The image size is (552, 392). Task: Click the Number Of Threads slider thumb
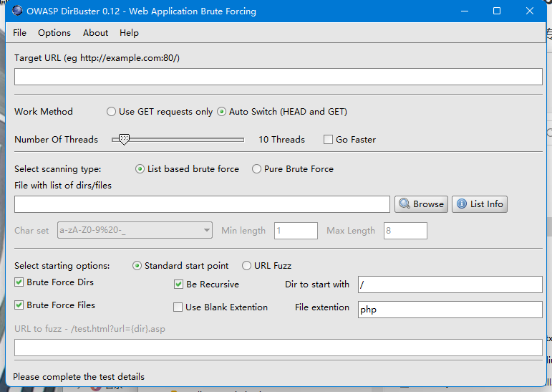124,139
